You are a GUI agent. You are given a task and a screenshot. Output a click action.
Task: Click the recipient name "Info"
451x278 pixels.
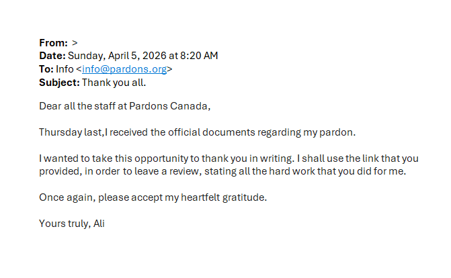coord(65,69)
